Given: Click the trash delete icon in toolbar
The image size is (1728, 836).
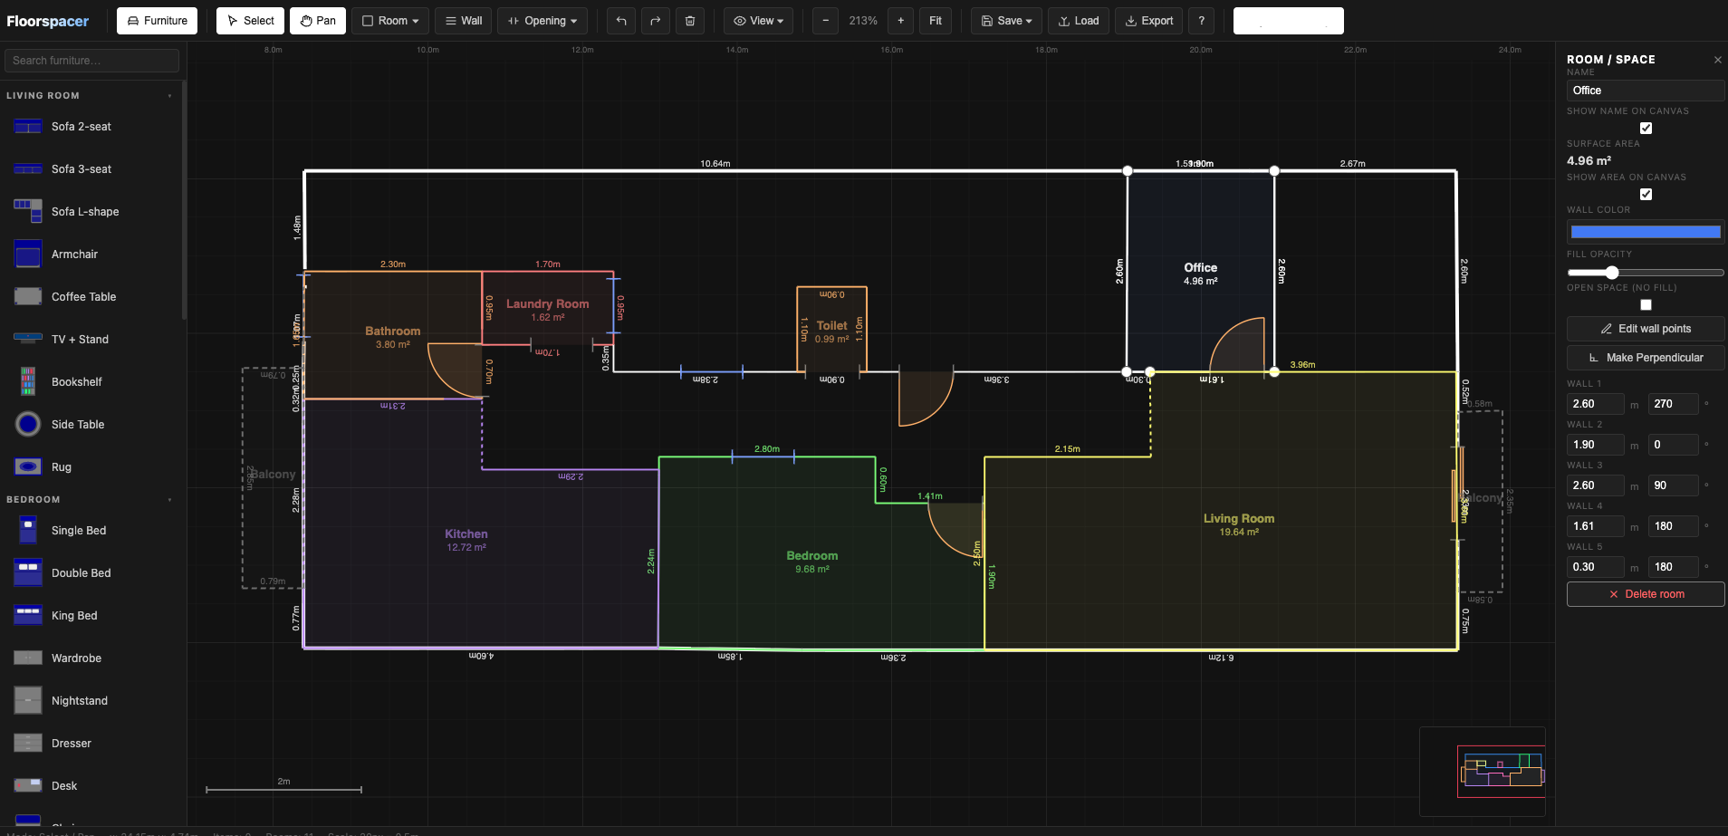Looking at the screenshot, I should pos(690,21).
